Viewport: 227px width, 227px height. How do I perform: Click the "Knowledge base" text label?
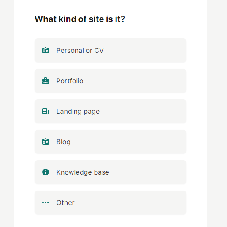(83, 172)
